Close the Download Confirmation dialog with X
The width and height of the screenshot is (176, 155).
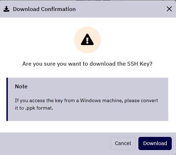click(169, 9)
